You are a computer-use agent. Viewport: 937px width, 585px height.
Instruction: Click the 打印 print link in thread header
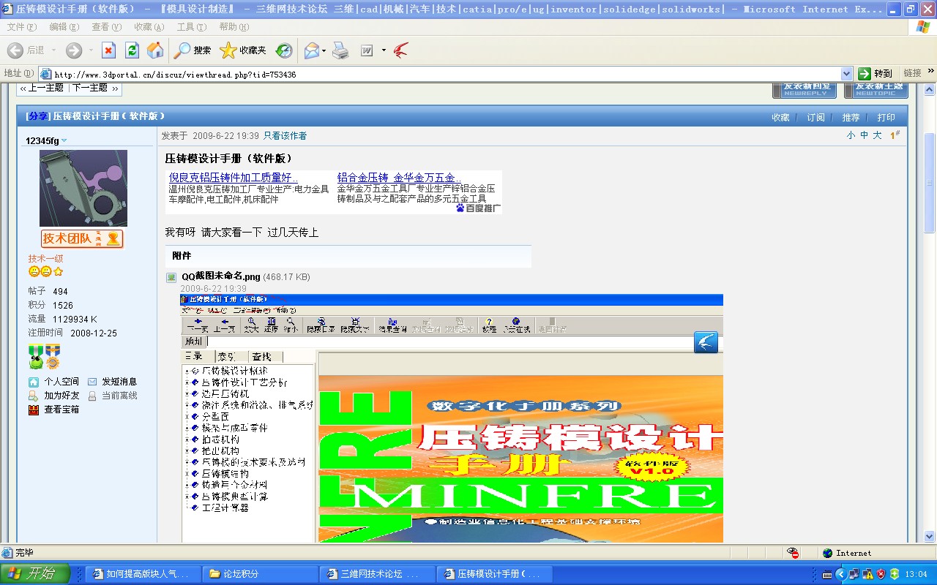pyautogui.click(x=886, y=118)
